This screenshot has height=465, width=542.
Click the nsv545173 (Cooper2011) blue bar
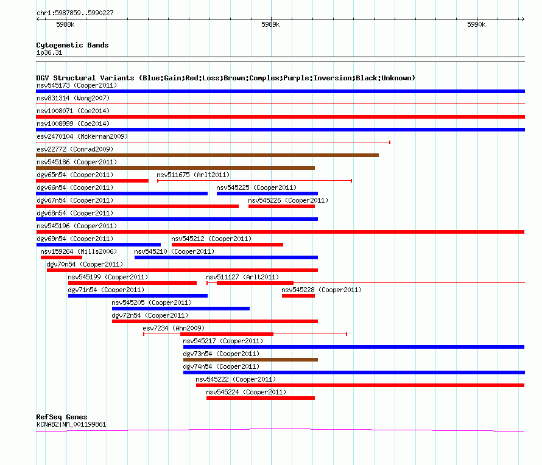point(280,91)
